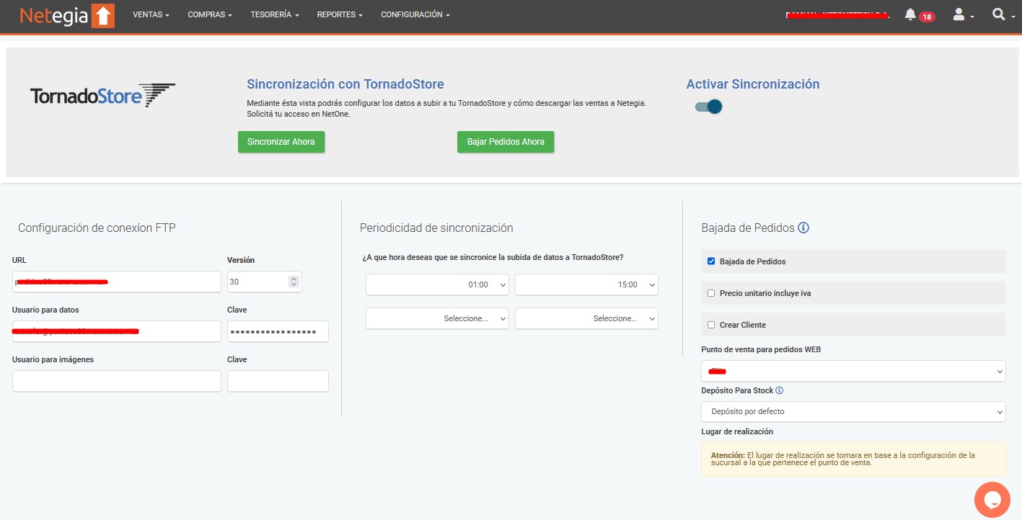Open the user account icon menu
This screenshot has width=1022, height=520.
tap(964, 14)
